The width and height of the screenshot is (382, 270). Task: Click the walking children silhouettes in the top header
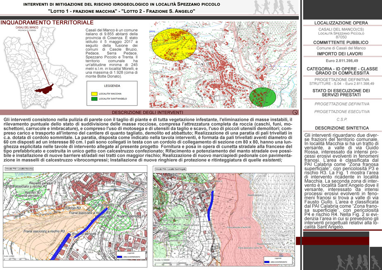pyautogui.click(x=275, y=7)
